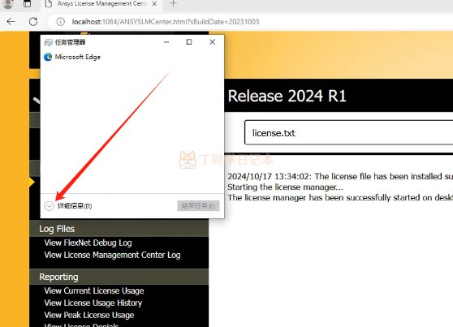Image resolution: width=453 pixels, height=327 pixels.
Task: Click the license file installed log line
Action: (340, 177)
